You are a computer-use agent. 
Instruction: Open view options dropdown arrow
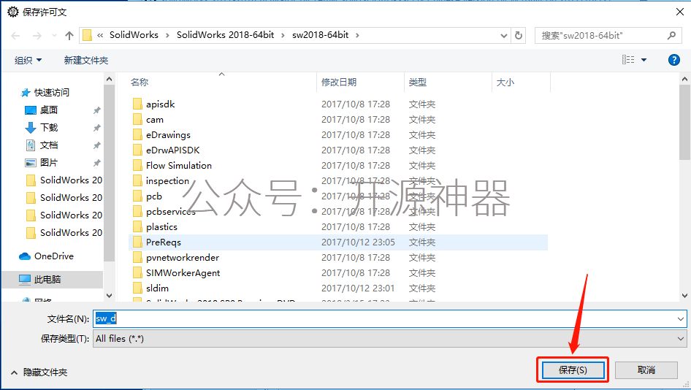click(644, 60)
